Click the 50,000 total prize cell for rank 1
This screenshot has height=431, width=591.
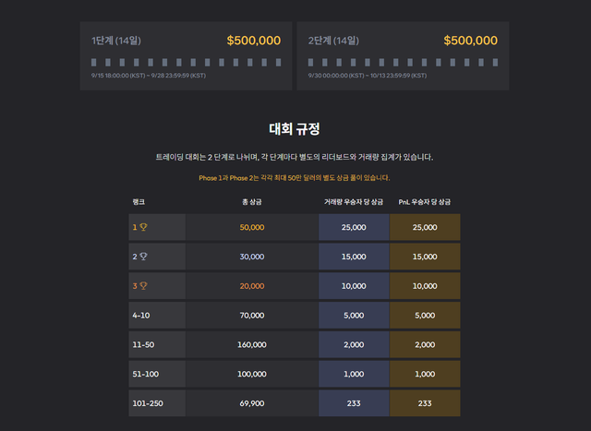[251, 227]
